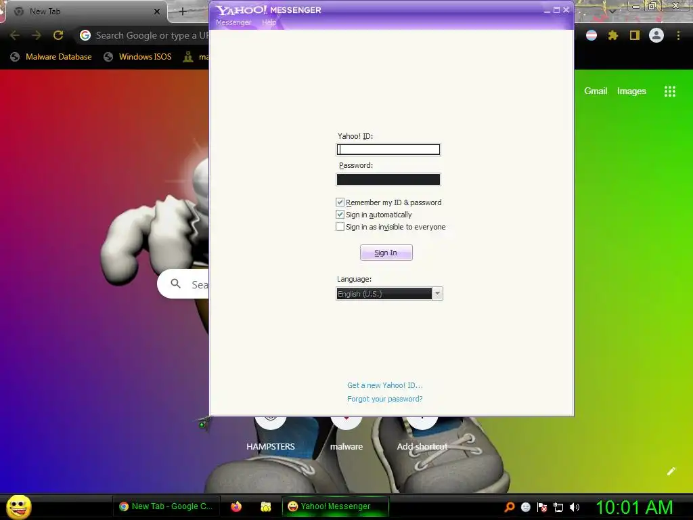Open the Google apps grid

coord(670,91)
